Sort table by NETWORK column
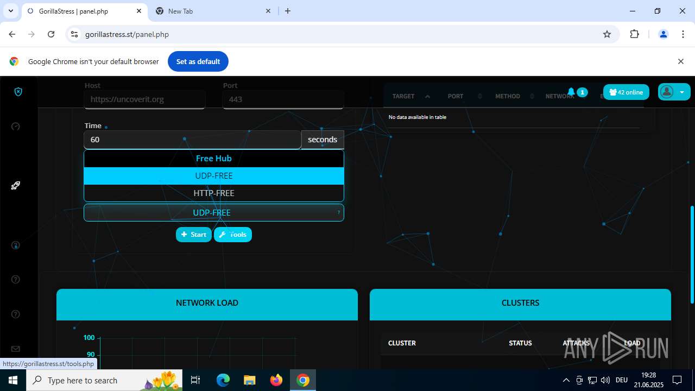This screenshot has width=695, height=391. (559, 96)
